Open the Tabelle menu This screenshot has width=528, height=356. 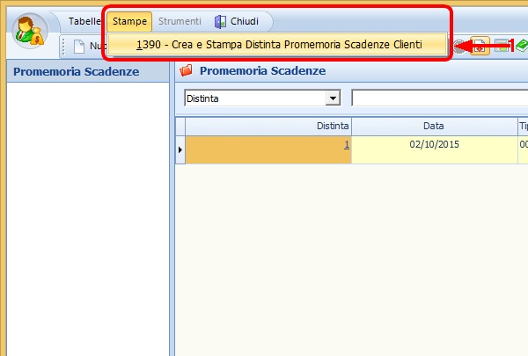pos(86,21)
